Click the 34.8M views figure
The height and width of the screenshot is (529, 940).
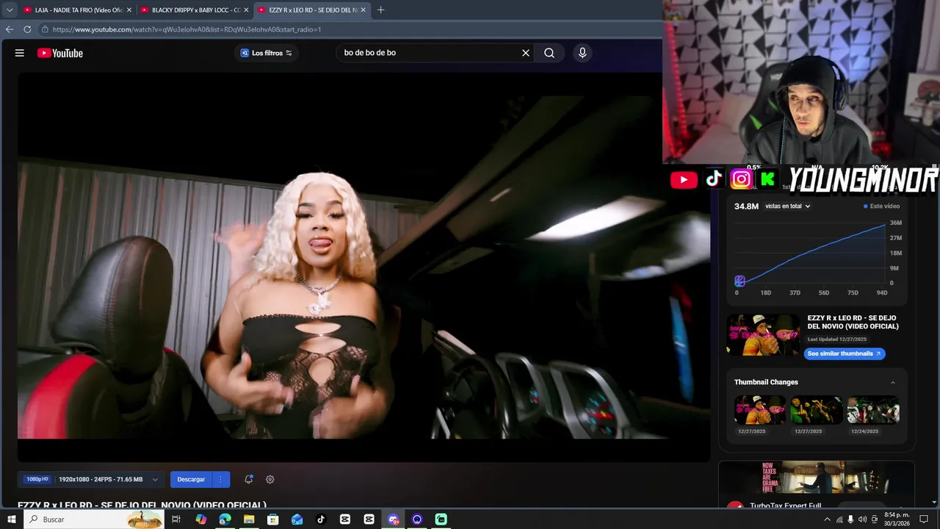click(x=746, y=206)
